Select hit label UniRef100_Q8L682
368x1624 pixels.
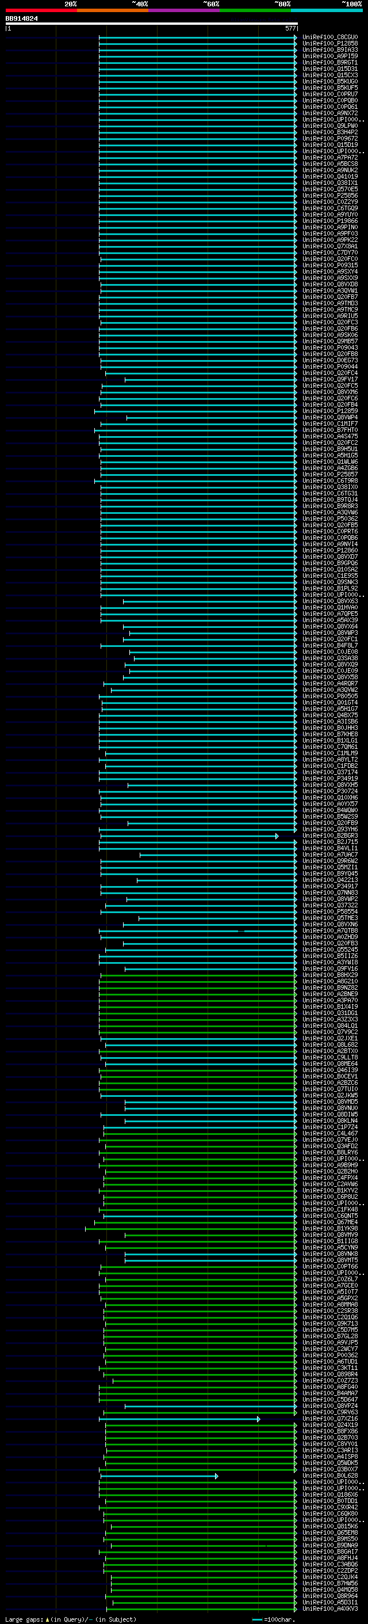pos(329,1045)
